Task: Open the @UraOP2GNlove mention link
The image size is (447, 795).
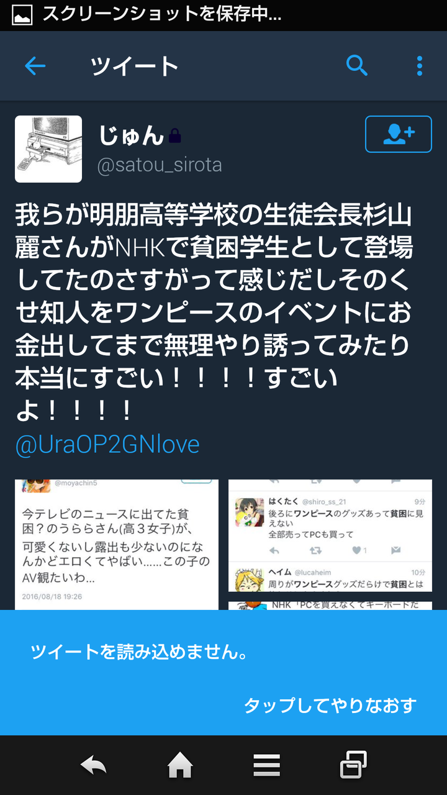Action: click(x=107, y=445)
